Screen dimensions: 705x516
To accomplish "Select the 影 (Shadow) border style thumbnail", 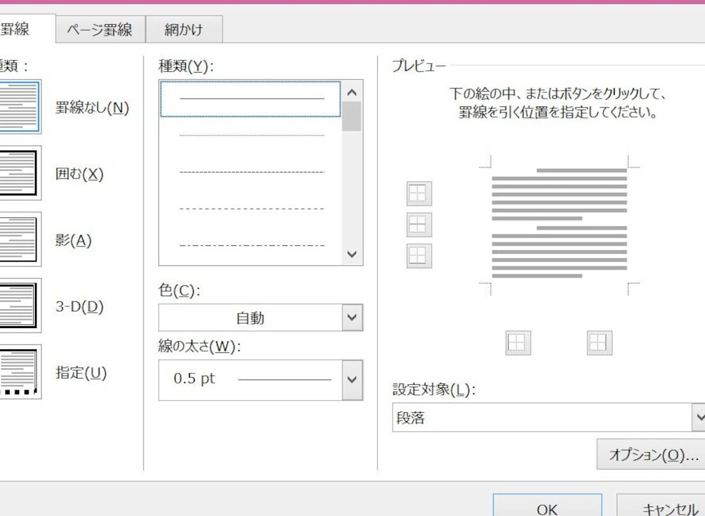I will pos(19,241).
